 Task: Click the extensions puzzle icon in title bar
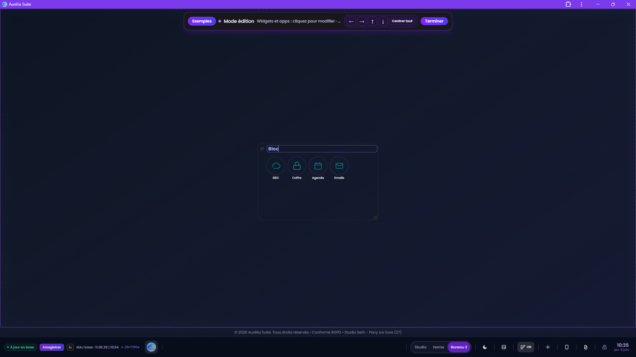tap(568, 4)
